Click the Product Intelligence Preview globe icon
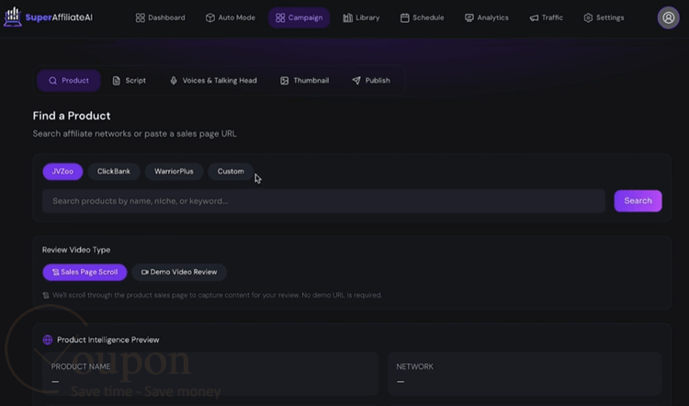The image size is (689, 406). pyautogui.click(x=48, y=340)
